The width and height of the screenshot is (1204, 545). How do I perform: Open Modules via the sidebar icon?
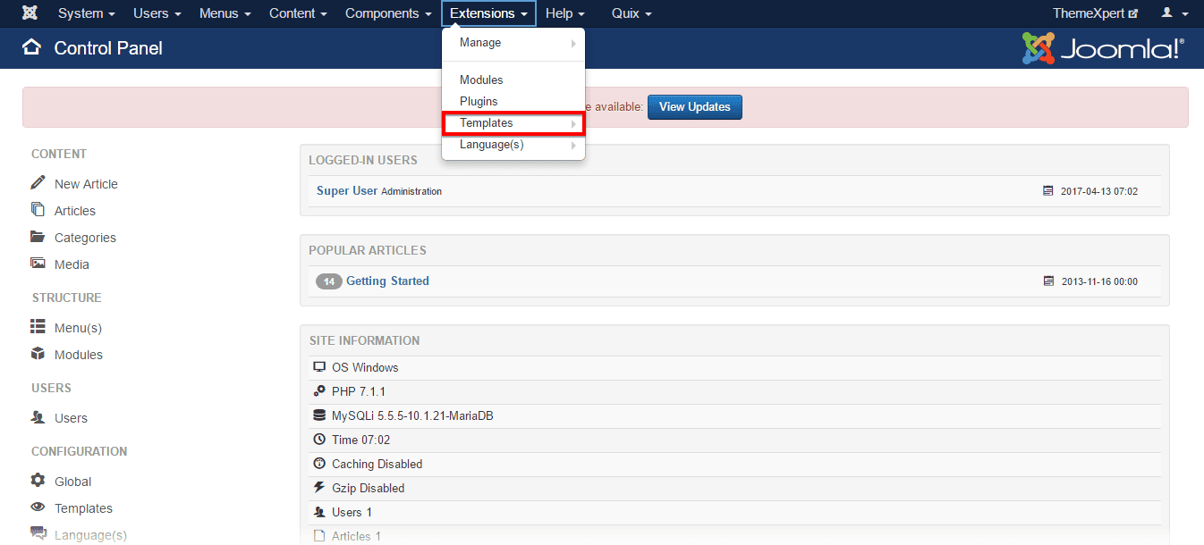(39, 354)
